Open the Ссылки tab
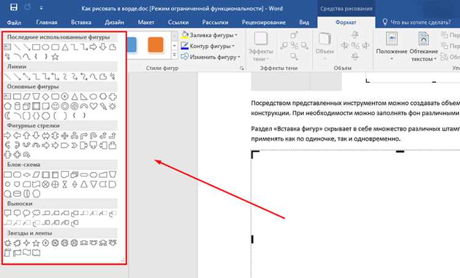Viewport: 460px width, 278px height. [x=178, y=22]
